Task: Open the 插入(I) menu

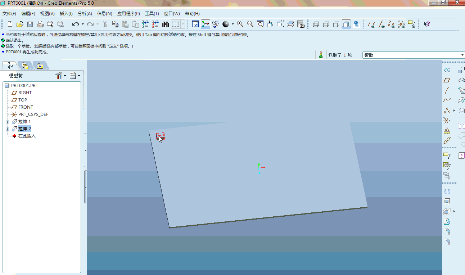Action: (66, 14)
